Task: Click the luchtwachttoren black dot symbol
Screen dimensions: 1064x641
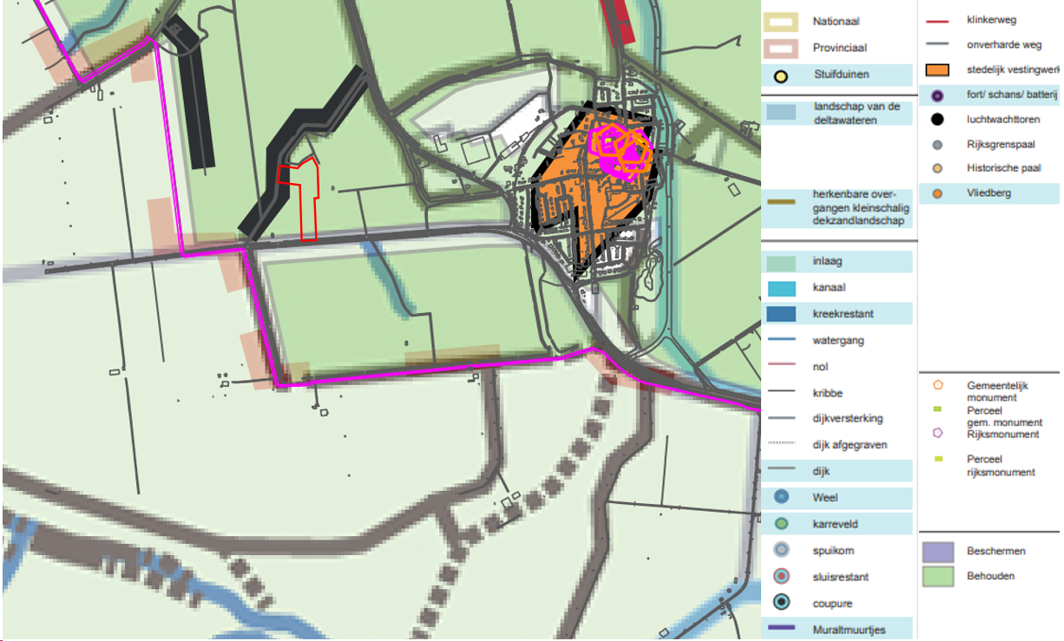Action: click(x=937, y=119)
